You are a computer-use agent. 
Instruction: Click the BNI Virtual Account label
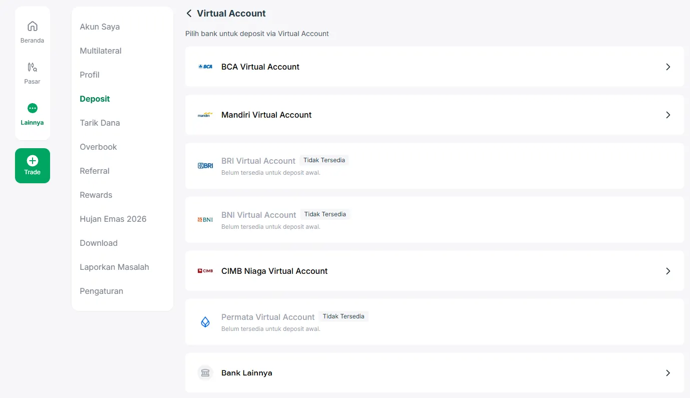[x=259, y=215]
